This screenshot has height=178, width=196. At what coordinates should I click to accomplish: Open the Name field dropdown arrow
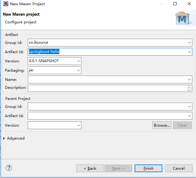190,80
